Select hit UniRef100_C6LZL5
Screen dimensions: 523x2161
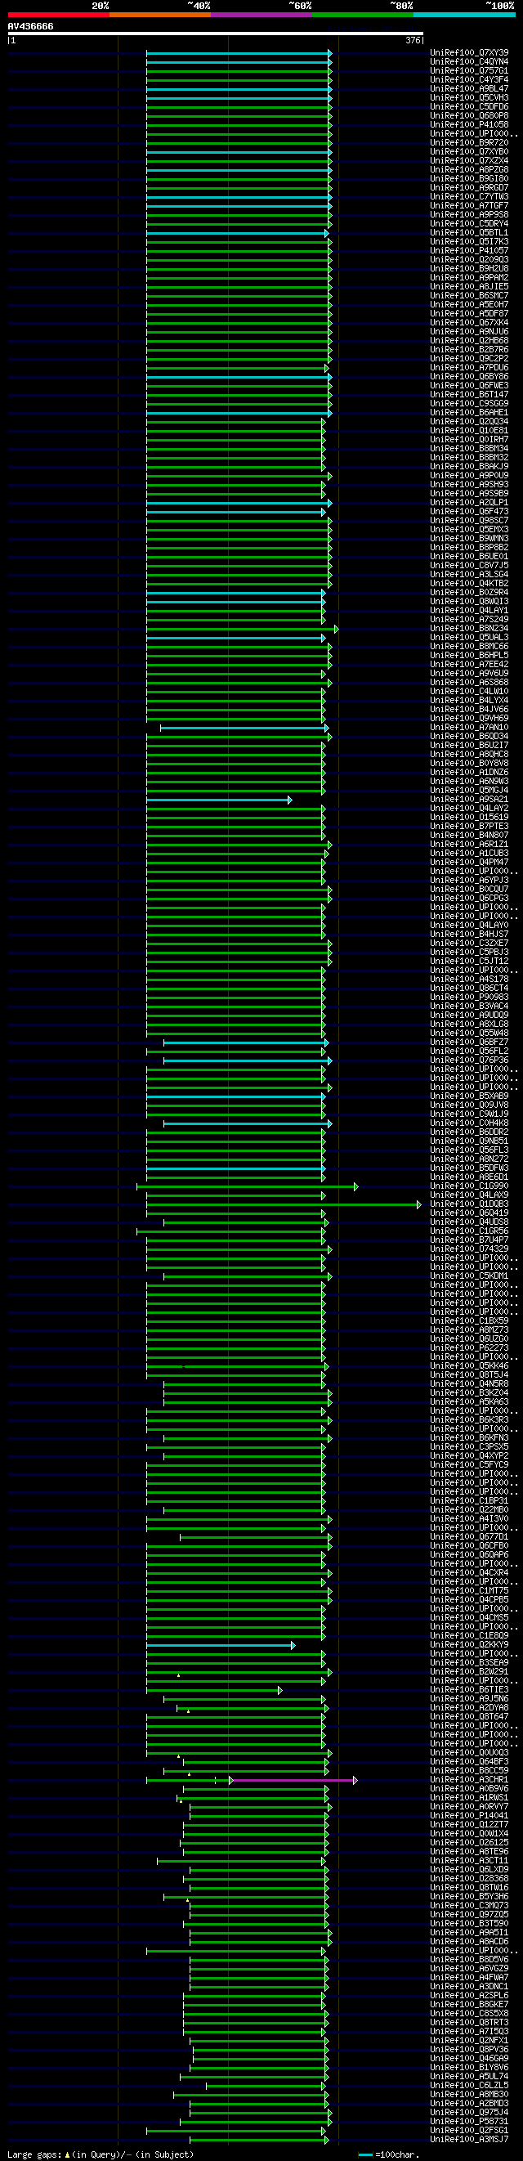469,2086
